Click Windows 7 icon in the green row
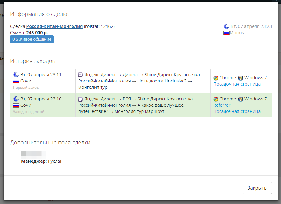Viewport: 281px width, 204px height. pos(241,99)
